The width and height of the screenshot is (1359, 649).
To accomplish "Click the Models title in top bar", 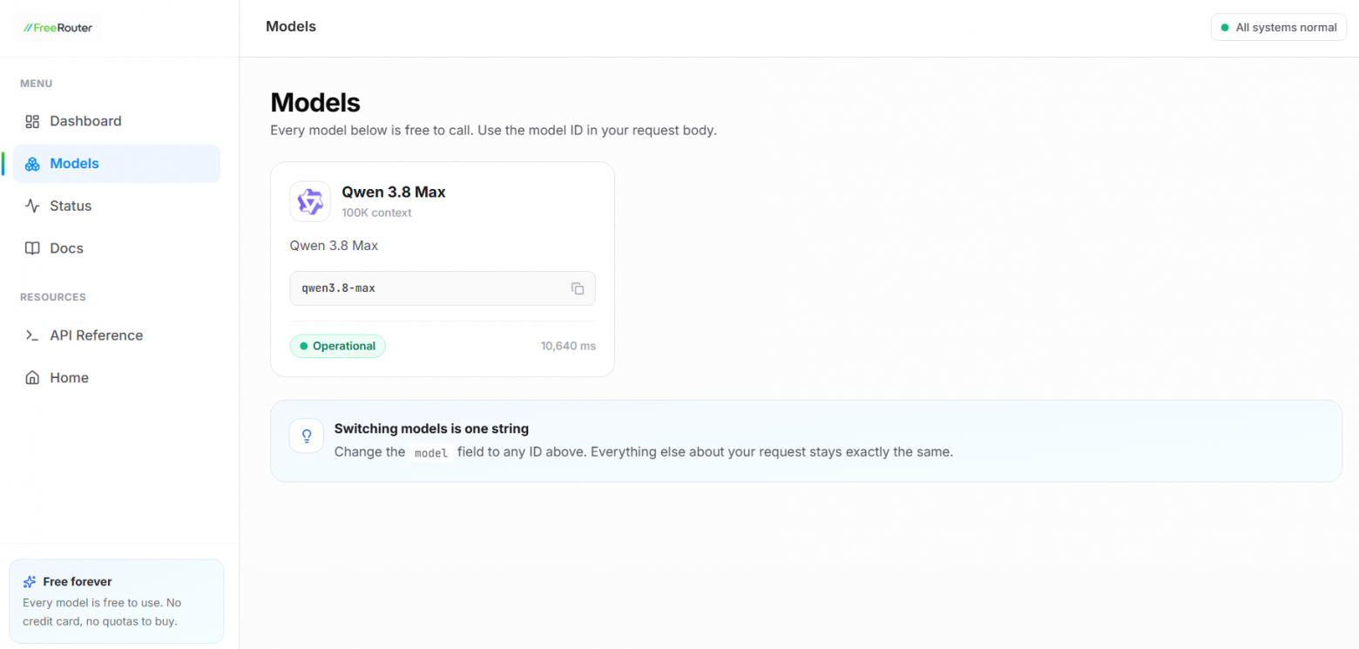I will [291, 27].
